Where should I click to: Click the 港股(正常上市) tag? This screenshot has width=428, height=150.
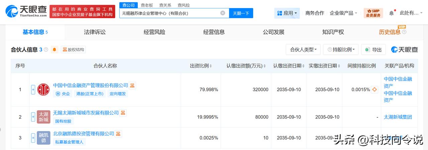(89, 94)
